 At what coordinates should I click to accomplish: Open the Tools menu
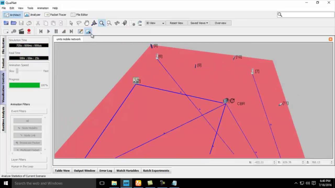click(30, 8)
